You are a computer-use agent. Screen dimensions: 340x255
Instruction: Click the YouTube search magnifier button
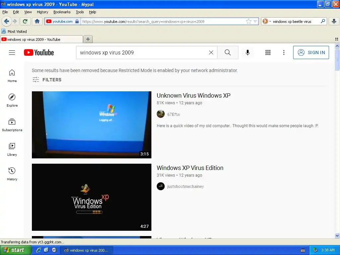(x=228, y=52)
